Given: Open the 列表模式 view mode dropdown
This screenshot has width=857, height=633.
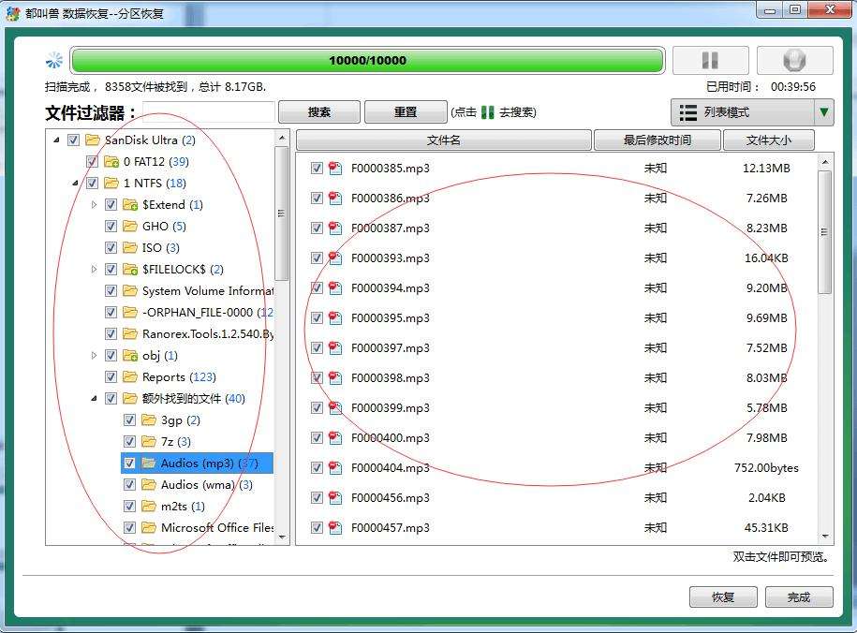Looking at the screenshot, I should [823, 112].
